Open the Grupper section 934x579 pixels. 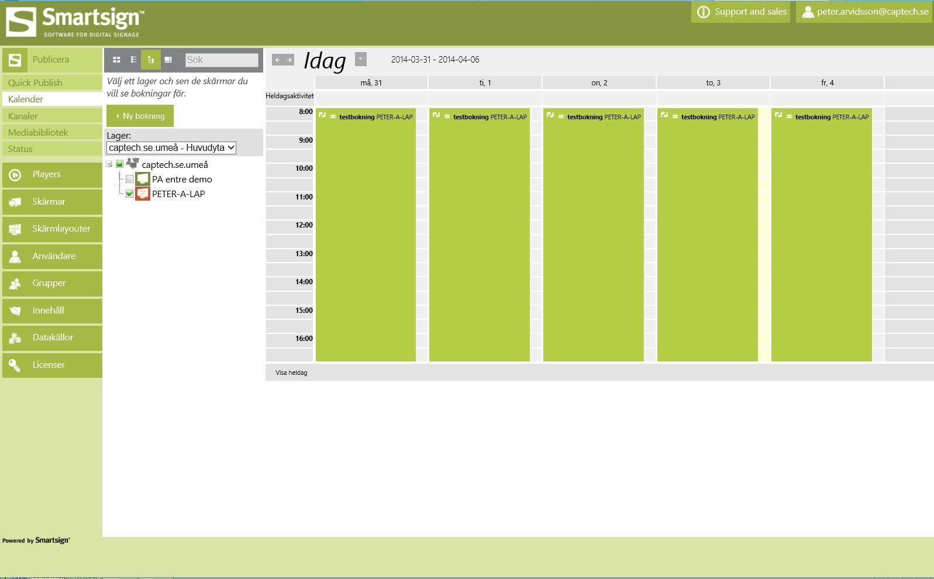[52, 284]
